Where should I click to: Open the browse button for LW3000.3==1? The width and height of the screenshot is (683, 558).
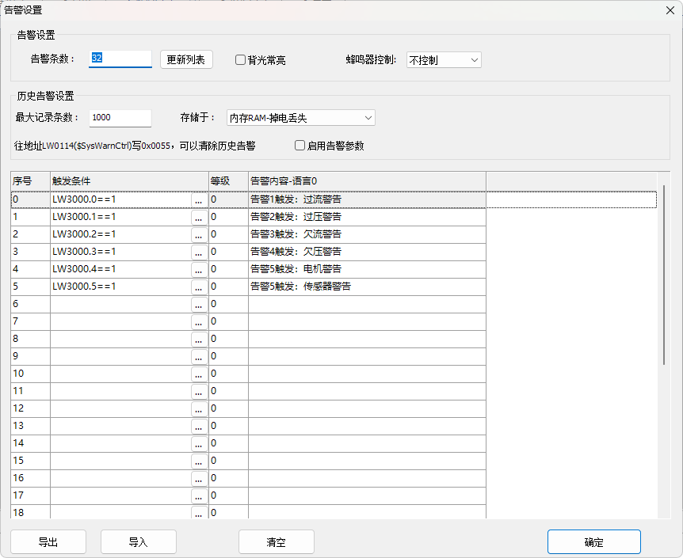199,252
